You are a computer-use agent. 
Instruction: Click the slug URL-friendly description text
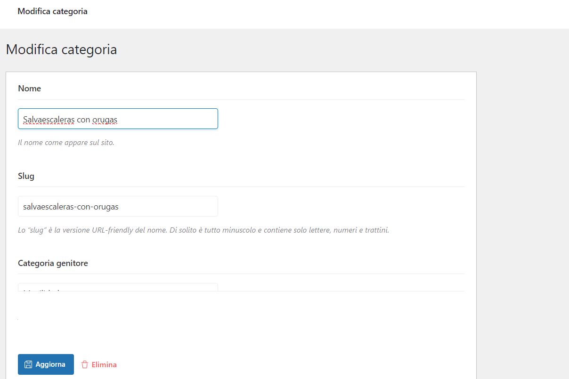point(203,231)
